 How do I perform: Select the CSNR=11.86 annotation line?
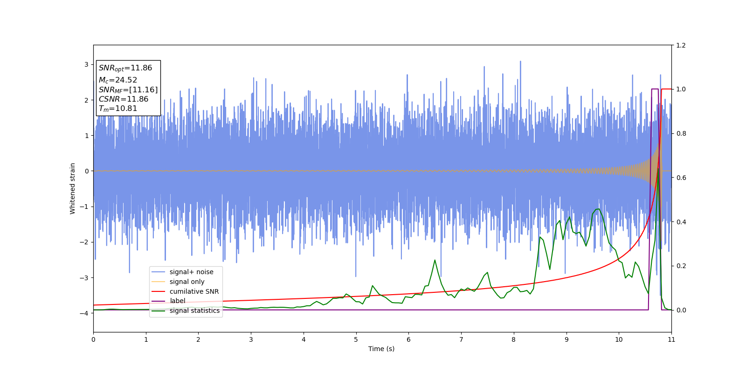pos(124,99)
